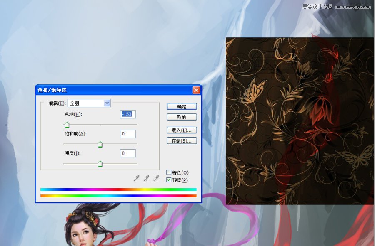Close the 色相/饱和度 dialog
Viewport: 375px width, 246px height.
196,90
